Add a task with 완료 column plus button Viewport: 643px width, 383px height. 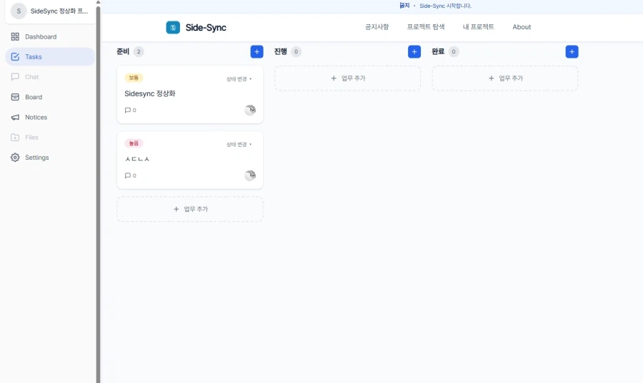point(572,51)
